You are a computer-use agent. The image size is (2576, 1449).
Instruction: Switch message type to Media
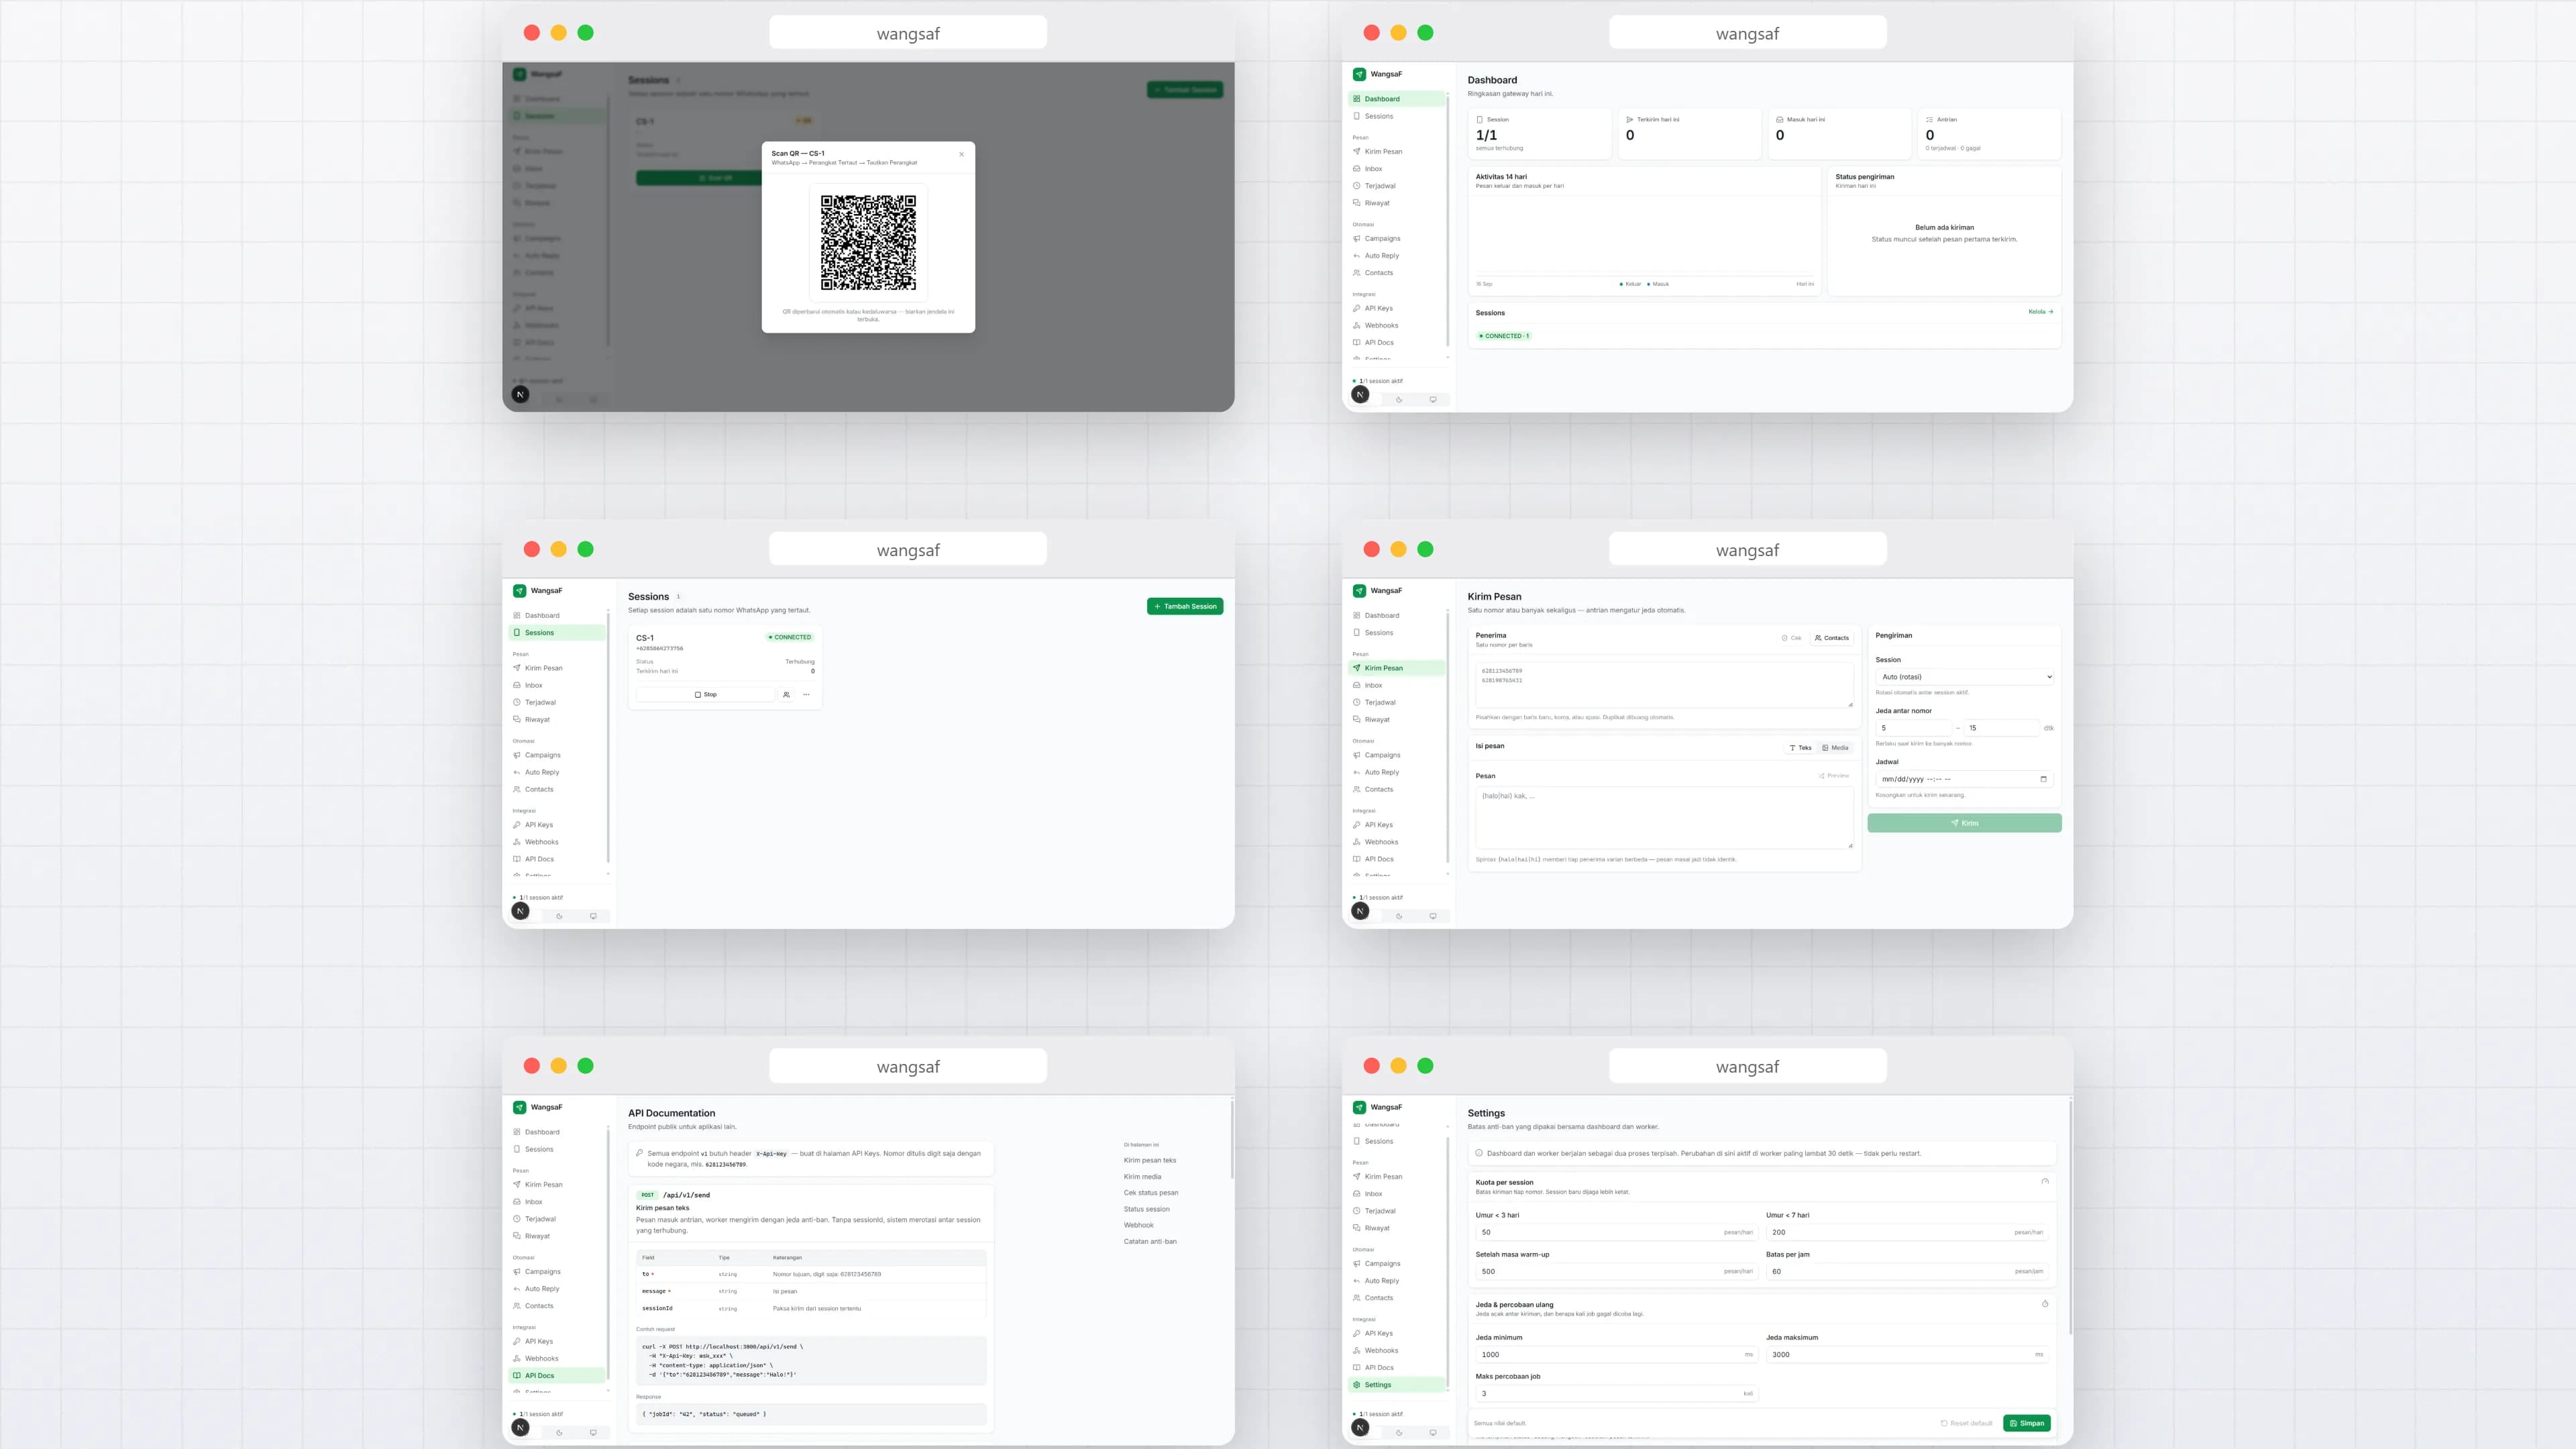(x=1835, y=748)
